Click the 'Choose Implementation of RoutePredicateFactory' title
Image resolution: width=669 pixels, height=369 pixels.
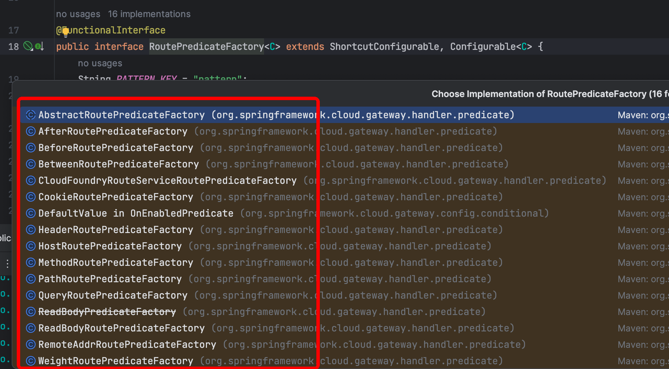point(550,94)
